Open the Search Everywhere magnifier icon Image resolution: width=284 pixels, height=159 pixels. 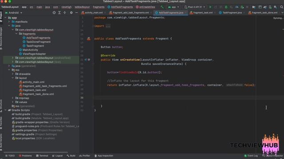(x=281, y=7)
